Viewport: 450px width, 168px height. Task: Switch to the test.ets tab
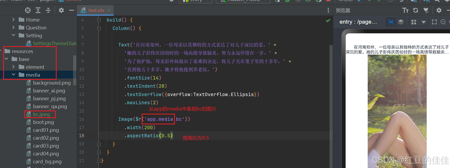coord(96,10)
